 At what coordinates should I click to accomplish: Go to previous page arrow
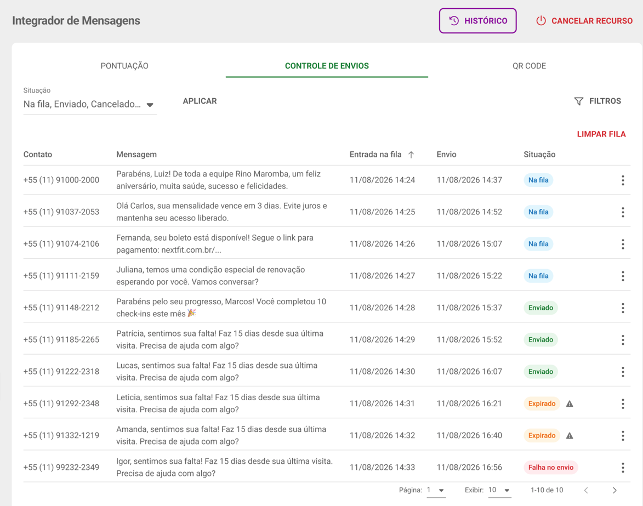click(x=586, y=491)
